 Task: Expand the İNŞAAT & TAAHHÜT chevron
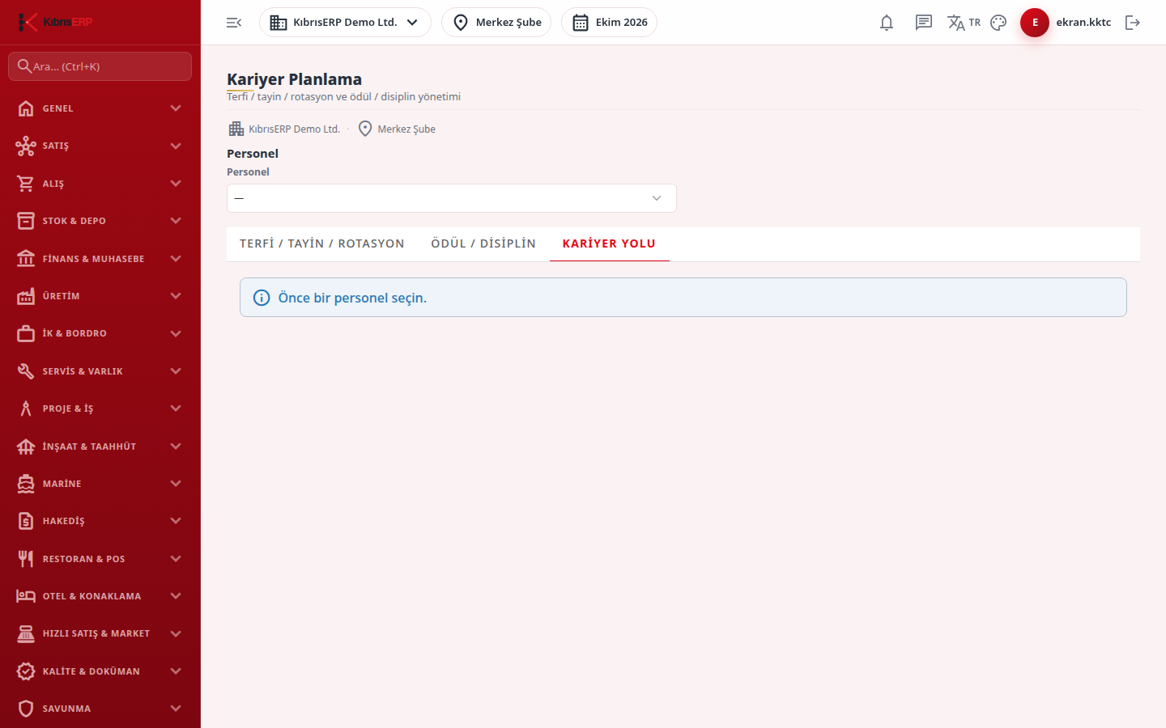(176, 447)
